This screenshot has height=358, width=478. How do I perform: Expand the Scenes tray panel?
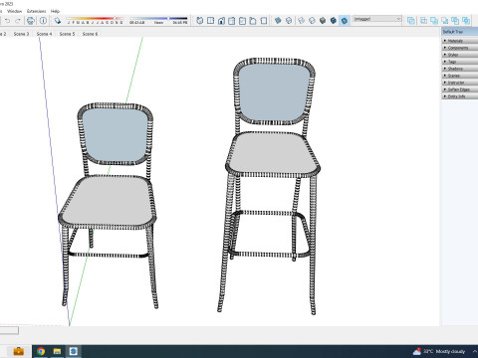pyautogui.click(x=460, y=76)
